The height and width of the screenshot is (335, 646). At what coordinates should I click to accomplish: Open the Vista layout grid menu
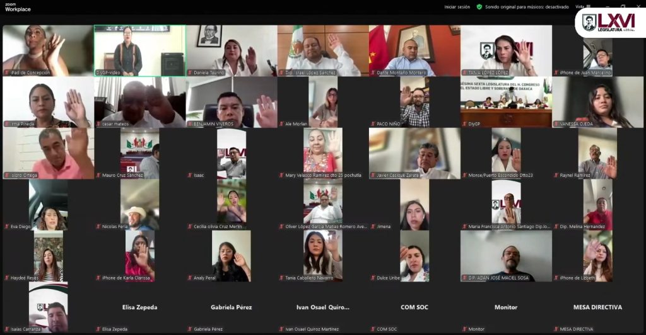click(x=579, y=7)
